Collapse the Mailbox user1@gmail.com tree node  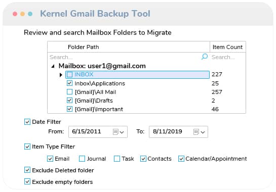pos(53,66)
